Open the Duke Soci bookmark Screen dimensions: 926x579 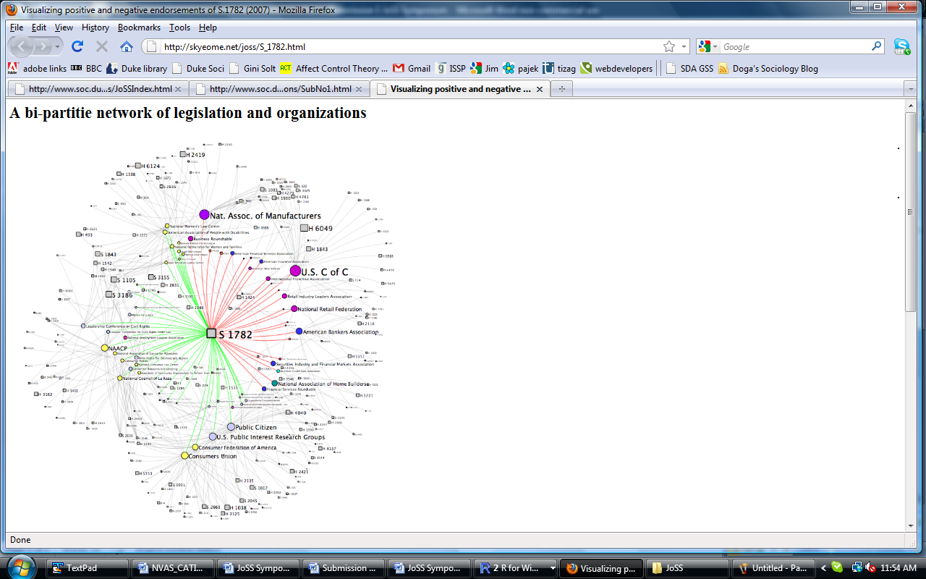coord(198,69)
